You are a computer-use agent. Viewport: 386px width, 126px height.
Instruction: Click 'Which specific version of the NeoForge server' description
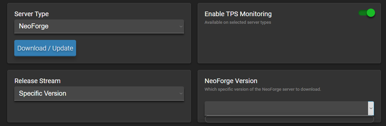(x=263, y=89)
